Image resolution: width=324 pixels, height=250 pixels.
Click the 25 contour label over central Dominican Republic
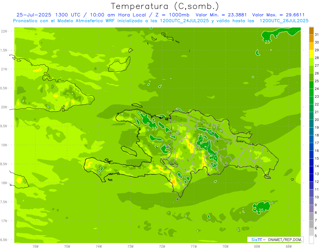(201, 135)
